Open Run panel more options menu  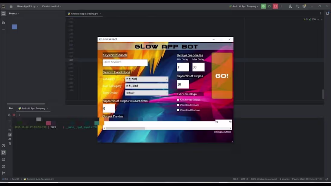pyautogui.click(x=20, y=115)
